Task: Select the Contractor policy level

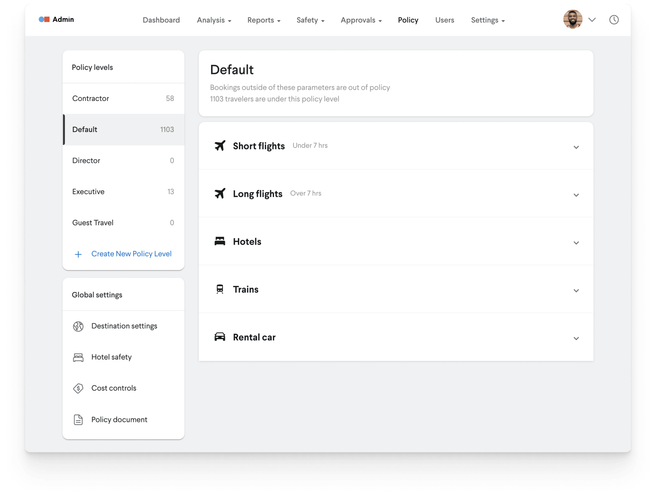Action: click(124, 98)
